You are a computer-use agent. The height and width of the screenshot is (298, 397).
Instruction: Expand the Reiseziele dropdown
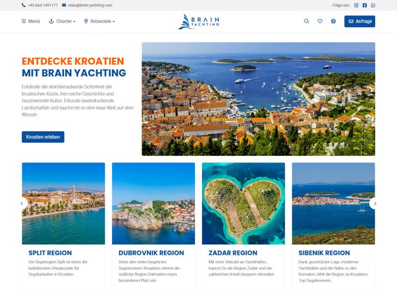pos(100,21)
